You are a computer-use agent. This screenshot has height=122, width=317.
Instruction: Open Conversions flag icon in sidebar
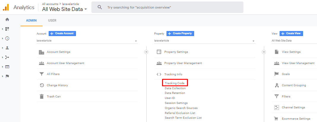7,76
